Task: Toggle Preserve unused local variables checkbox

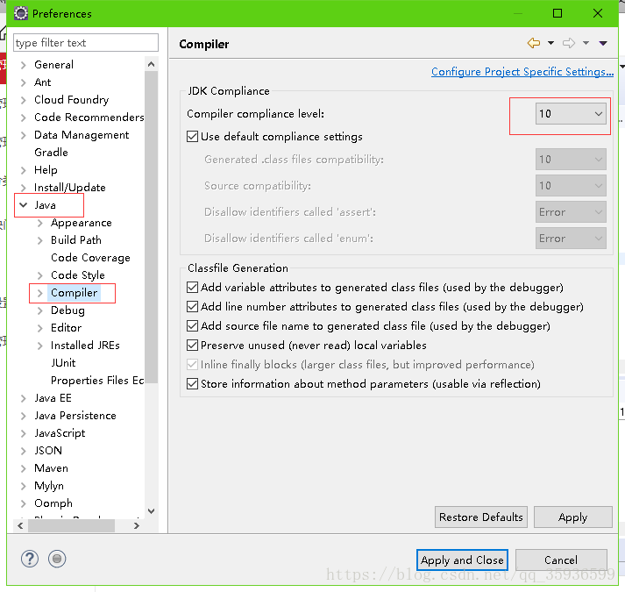Action: [x=193, y=345]
